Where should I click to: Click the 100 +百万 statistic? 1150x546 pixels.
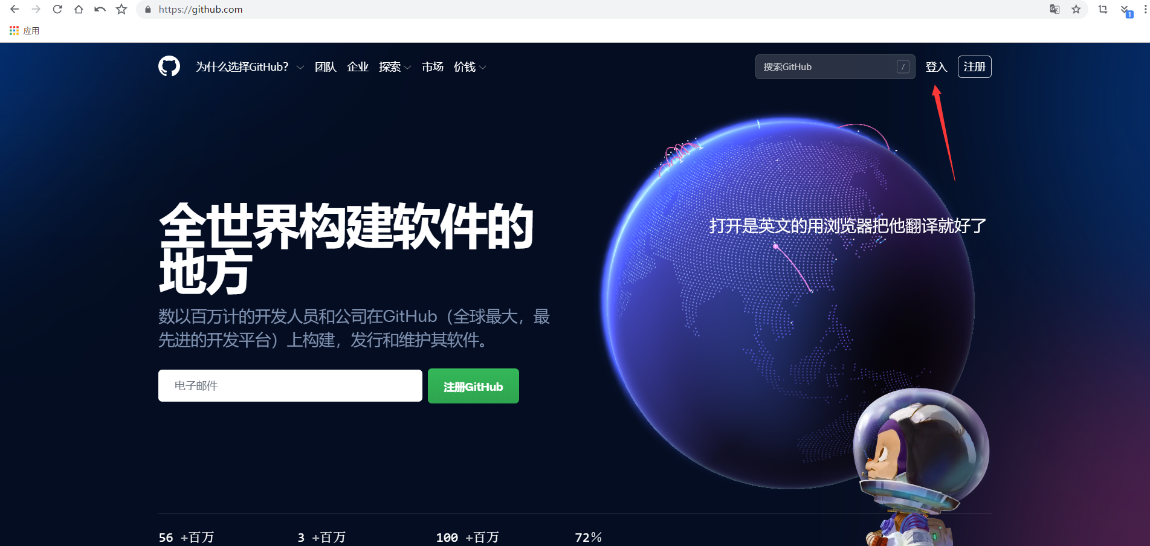(x=467, y=538)
